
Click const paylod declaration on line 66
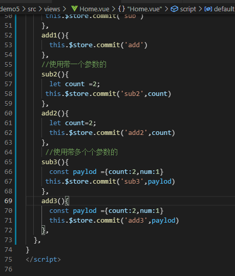point(106,172)
